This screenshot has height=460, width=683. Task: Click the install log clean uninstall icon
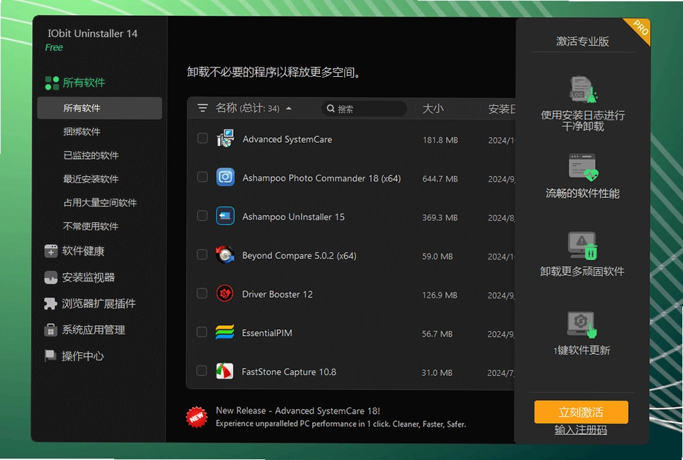(x=583, y=89)
